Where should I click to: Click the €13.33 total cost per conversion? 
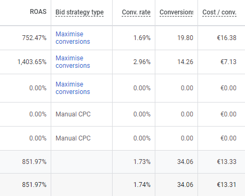point(227,162)
